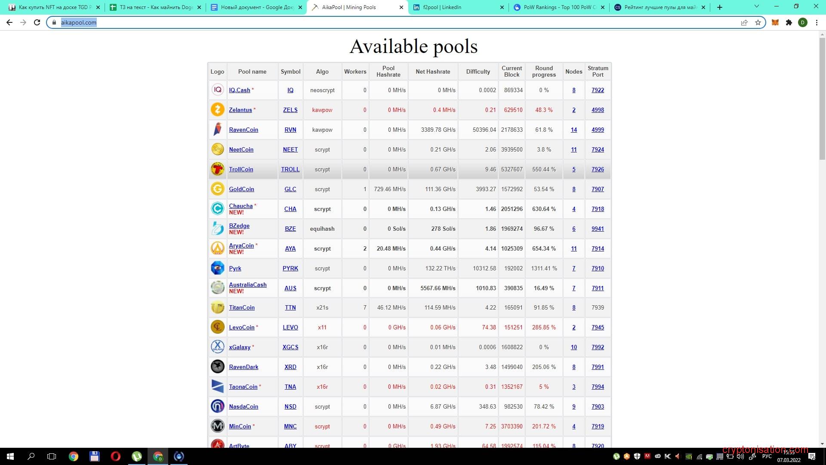Open the Chrome three-dot menu
Image resolution: width=826 pixels, height=465 pixels.
(x=817, y=22)
